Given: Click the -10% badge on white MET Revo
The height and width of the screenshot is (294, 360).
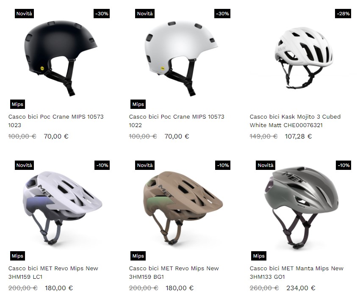Looking at the screenshot, I should click(x=102, y=165).
